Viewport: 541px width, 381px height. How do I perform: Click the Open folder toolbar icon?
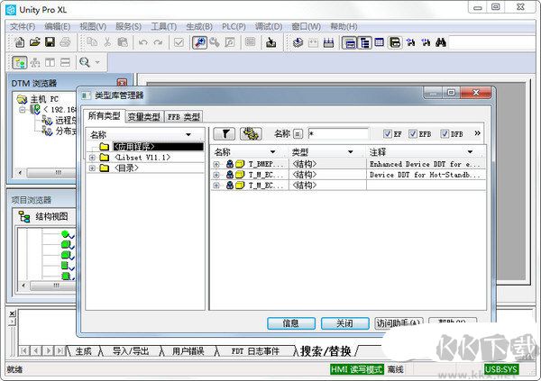[x=34, y=42]
